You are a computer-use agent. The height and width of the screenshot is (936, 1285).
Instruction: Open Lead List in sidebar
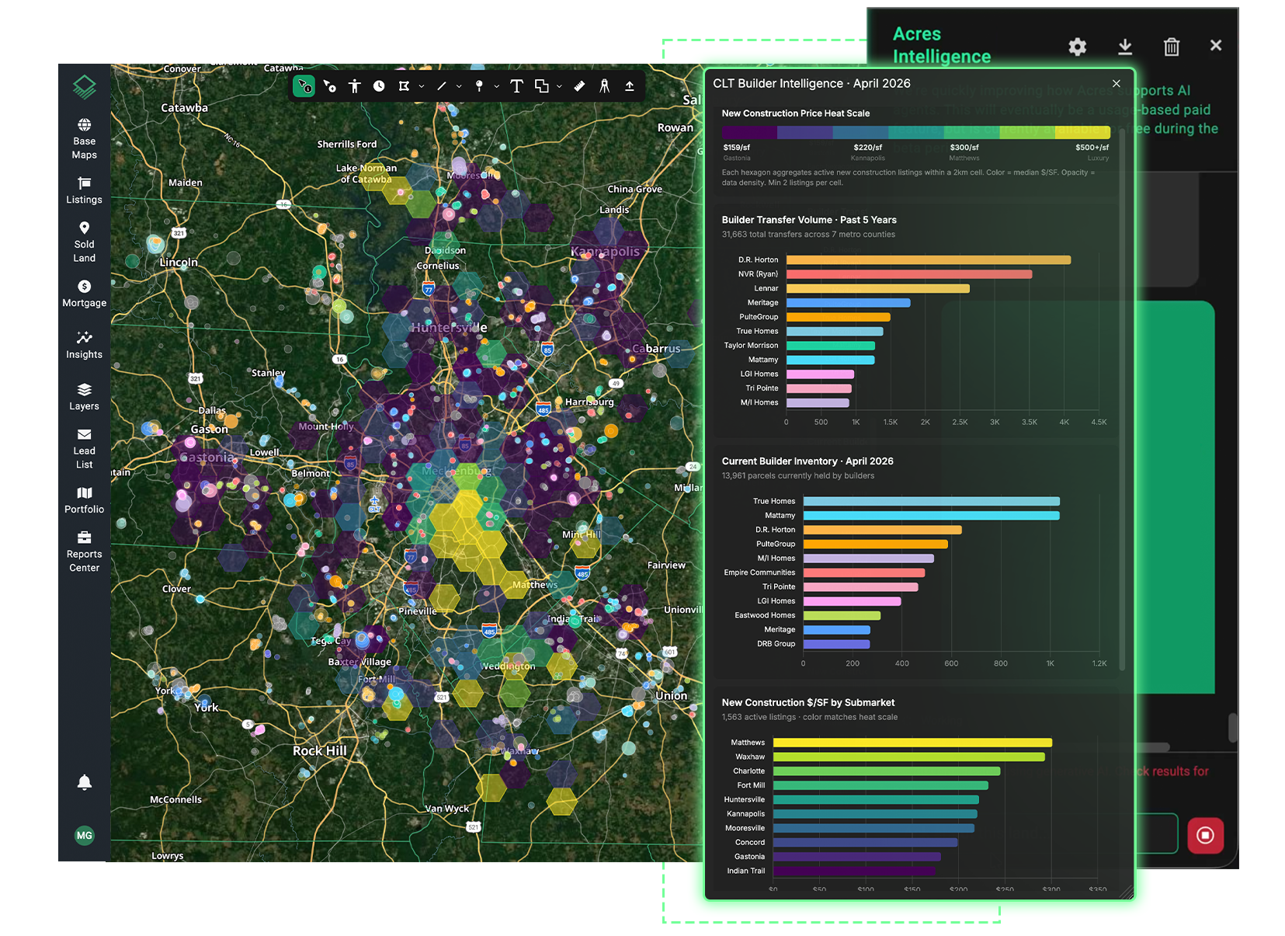[x=84, y=448]
